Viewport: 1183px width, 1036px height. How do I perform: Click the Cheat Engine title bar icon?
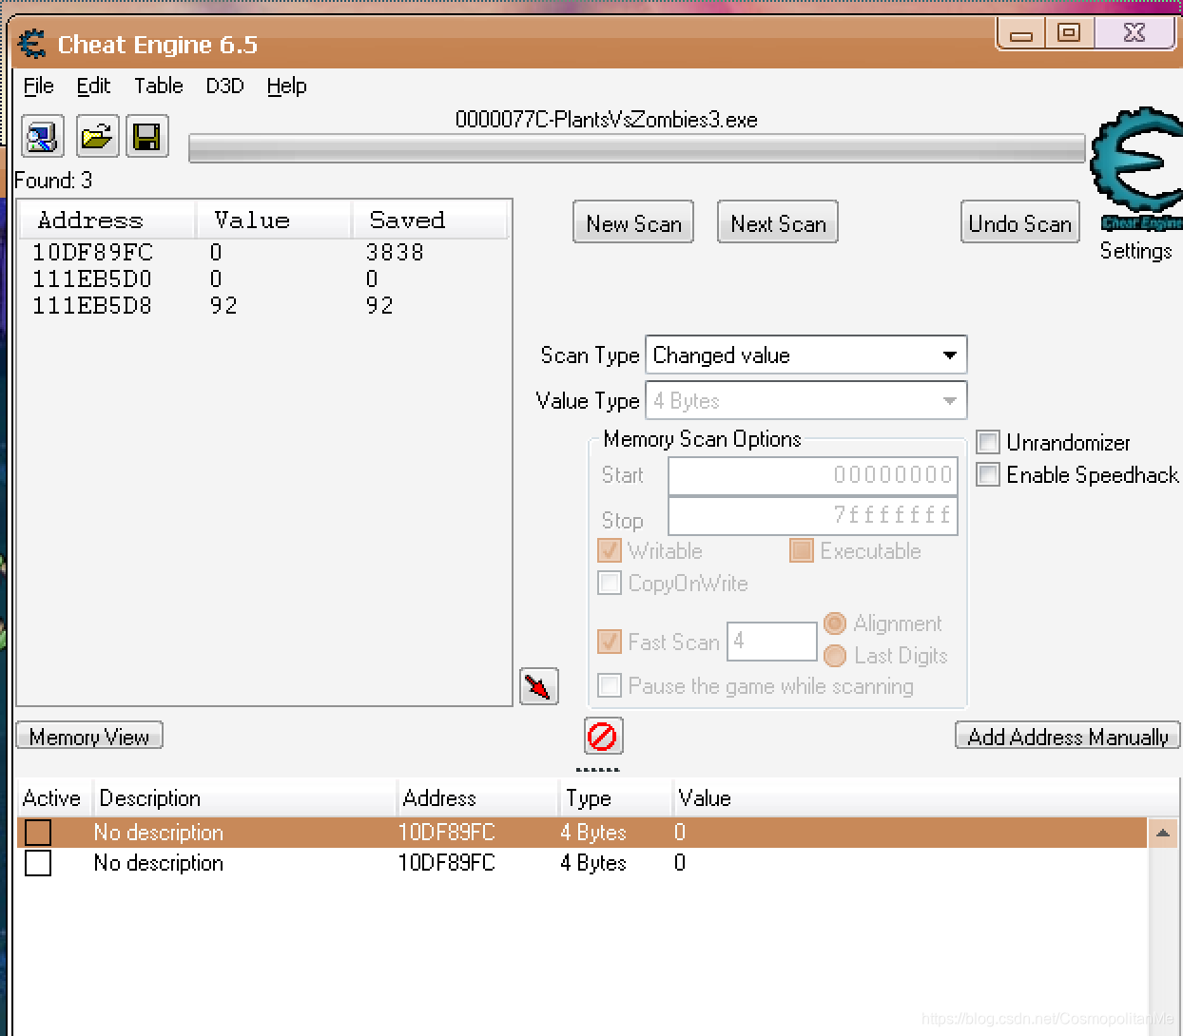31,44
